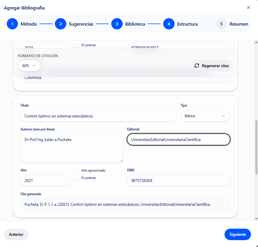
Task: Check the upper En prensa checkbox
Action: (76, 45)
